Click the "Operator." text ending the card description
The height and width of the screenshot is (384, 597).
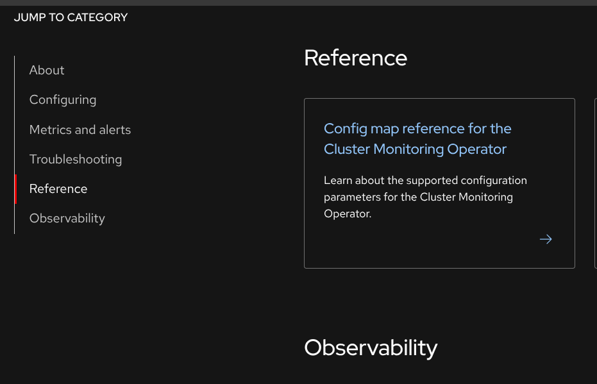click(348, 214)
